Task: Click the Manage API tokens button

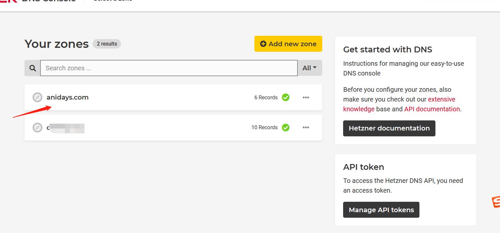Action: point(381,210)
